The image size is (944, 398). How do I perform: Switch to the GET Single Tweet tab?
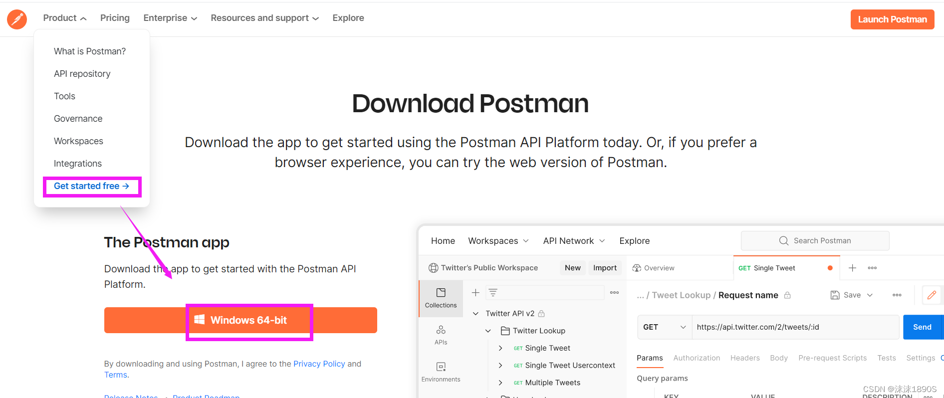787,268
